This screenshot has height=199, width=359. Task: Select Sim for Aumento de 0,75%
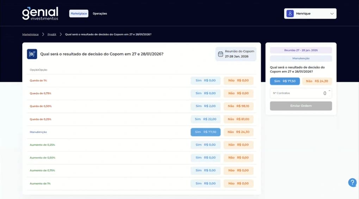tap(206, 171)
